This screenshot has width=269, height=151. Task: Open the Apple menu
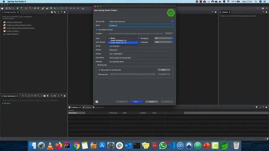[x=4, y=2]
